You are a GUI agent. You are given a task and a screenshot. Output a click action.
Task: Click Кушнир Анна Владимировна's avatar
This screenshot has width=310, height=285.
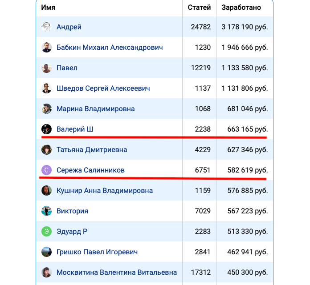point(46,190)
